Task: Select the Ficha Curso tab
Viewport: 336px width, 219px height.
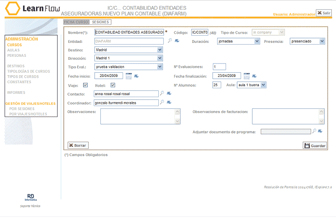Action: pos(76,22)
